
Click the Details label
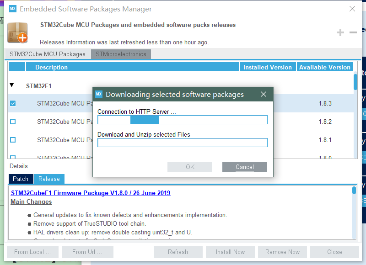click(x=19, y=166)
